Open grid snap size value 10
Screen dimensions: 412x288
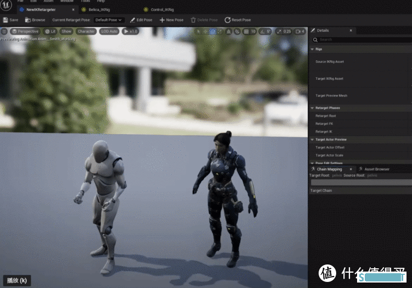(x=253, y=31)
